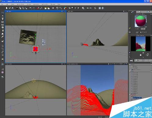
Task: Click the hand pan camera control
Action: tap(141, 55)
